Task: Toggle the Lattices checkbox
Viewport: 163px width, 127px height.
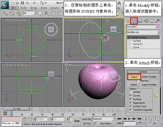Action: click(131, 92)
